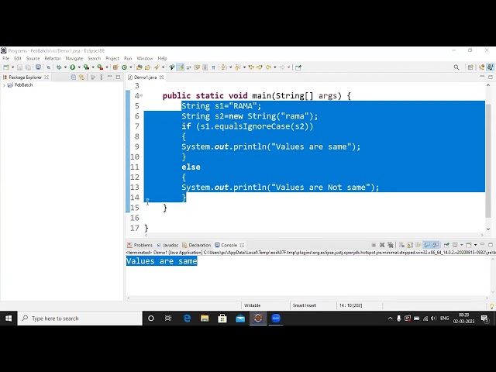
Task: Collapse the main method fold marker at line 4
Action: (x=139, y=96)
